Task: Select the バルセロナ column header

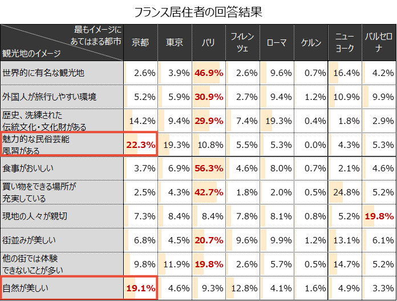Action: coord(379,43)
